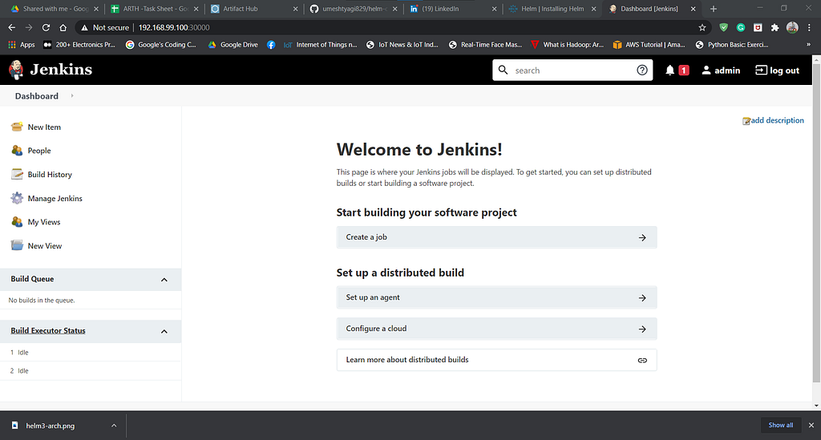The image size is (821, 440).
Task: Show more bookmarks overflow chevron
Action: pyautogui.click(x=808, y=45)
